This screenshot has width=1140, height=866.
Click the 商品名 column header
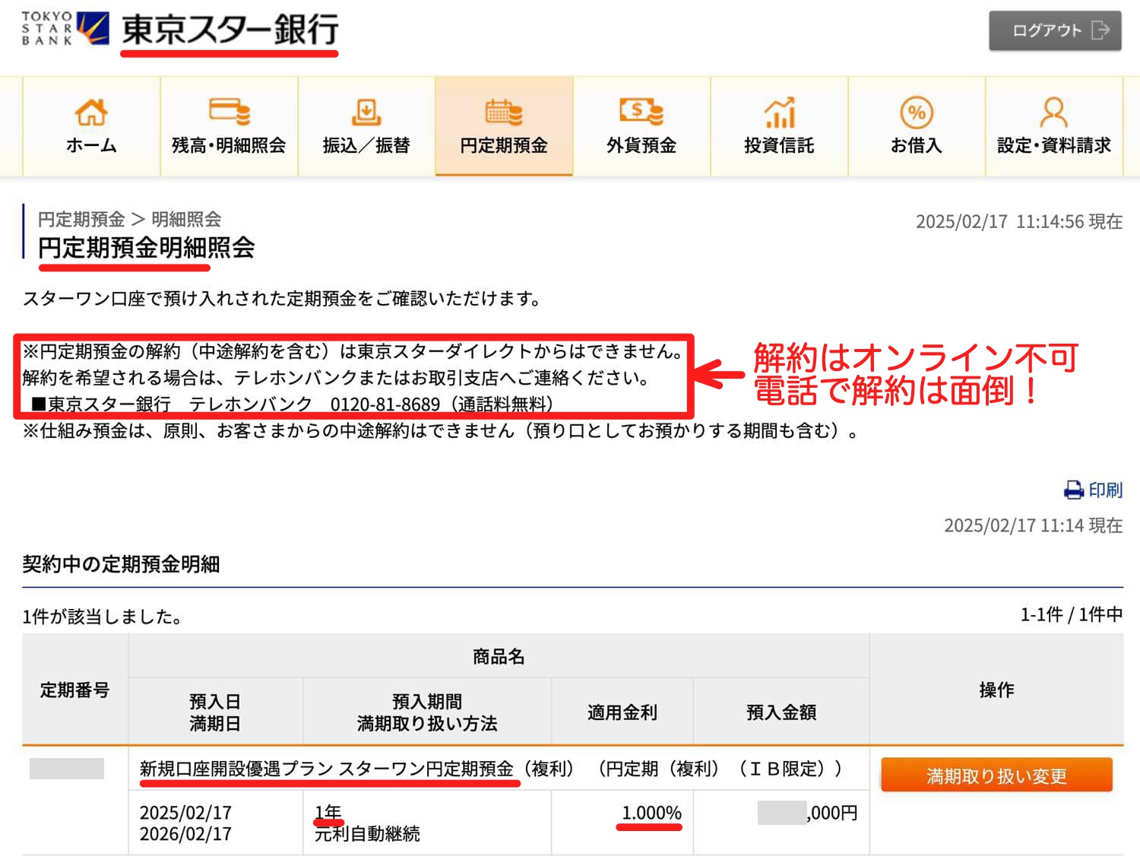pyautogui.click(x=499, y=656)
